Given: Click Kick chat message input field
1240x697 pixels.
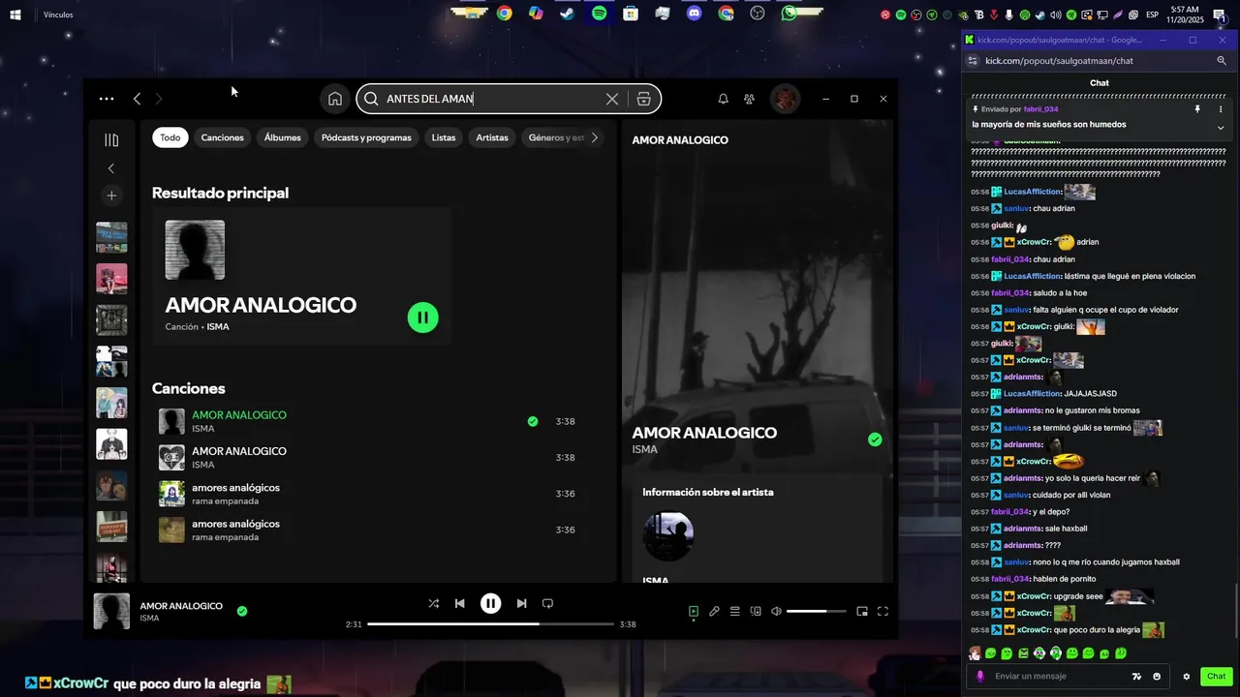Looking at the screenshot, I should pos(1056,676).
